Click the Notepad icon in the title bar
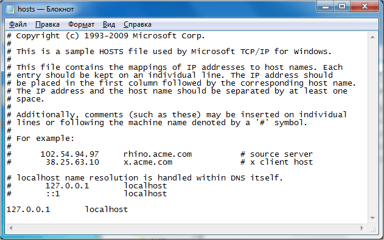The height and width of the screenshot is (240, 384). tap(10, 9)
